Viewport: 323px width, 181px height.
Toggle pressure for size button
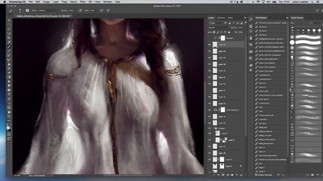click(x=108, y=10)
